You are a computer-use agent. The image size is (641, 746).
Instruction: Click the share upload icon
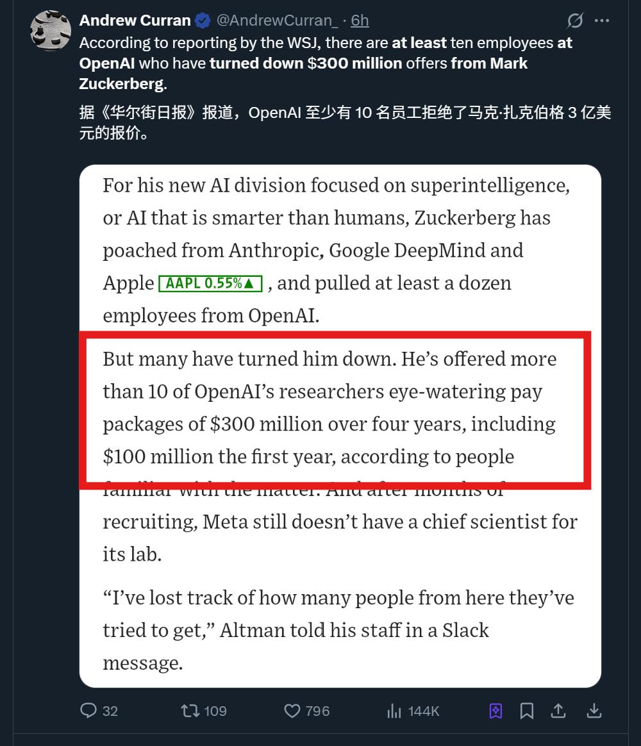(558, 711)
